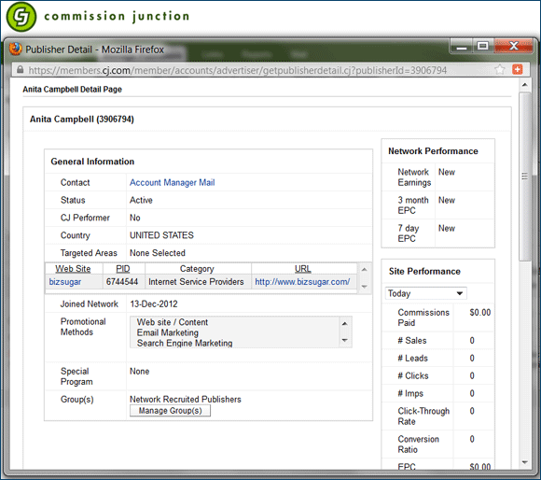
Task: Click 'UNITED STATES' country value
Action: click(x=161, y=235)
